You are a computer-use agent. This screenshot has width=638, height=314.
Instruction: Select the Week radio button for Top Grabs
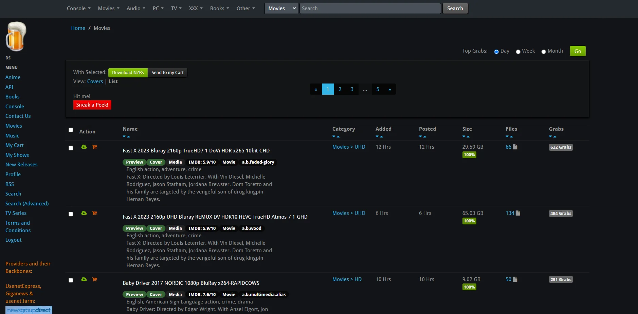[518, 52]
